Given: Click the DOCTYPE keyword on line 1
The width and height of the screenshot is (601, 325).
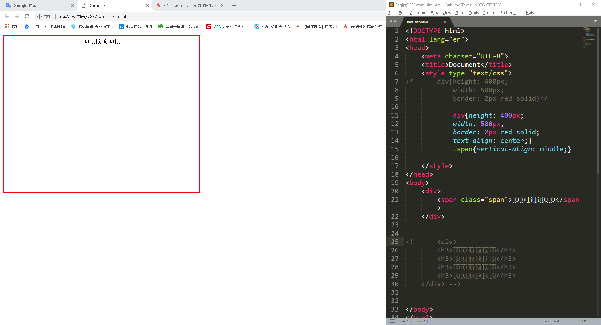Looking at the screenshot, I should [x=427, y=31].
